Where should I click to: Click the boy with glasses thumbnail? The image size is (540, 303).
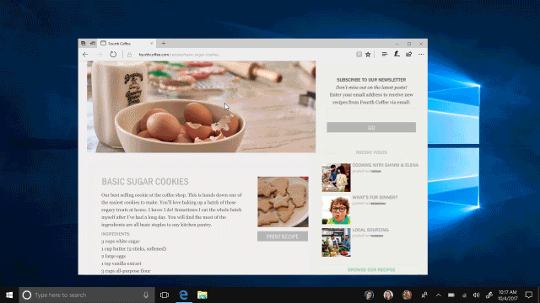[336, 210]
